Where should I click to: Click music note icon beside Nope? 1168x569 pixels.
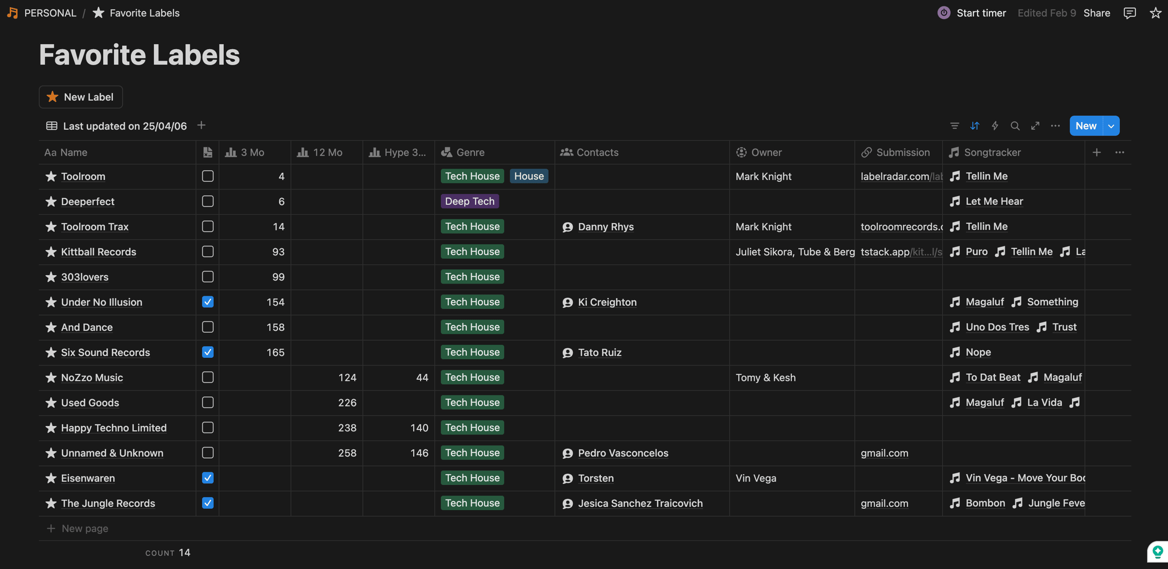pos(955,352)
